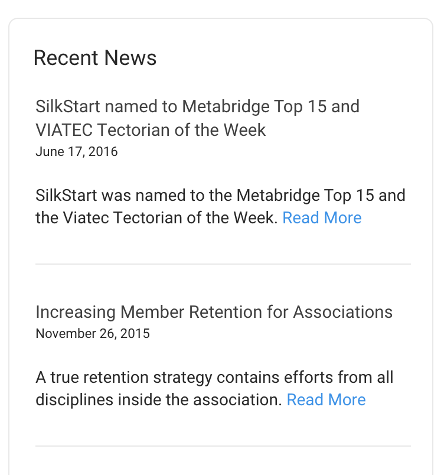
Task: Click the June 17, 2016 date
Action: point(77,152)
